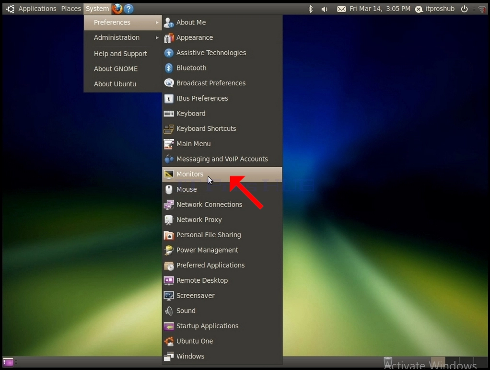Click the Monitors display icon
Screen dimensions: 490x370
[x=169, y=174]
